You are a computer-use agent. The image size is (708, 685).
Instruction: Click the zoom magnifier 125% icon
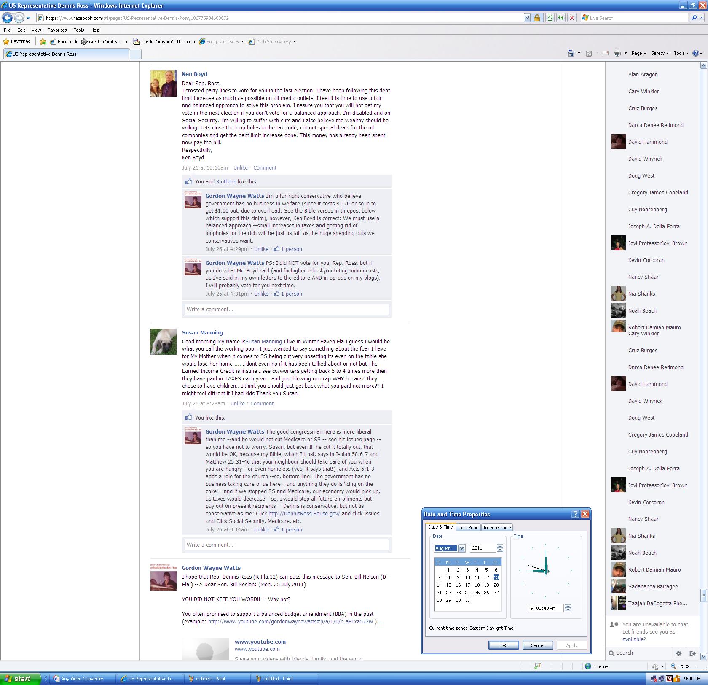coord(673,666)
